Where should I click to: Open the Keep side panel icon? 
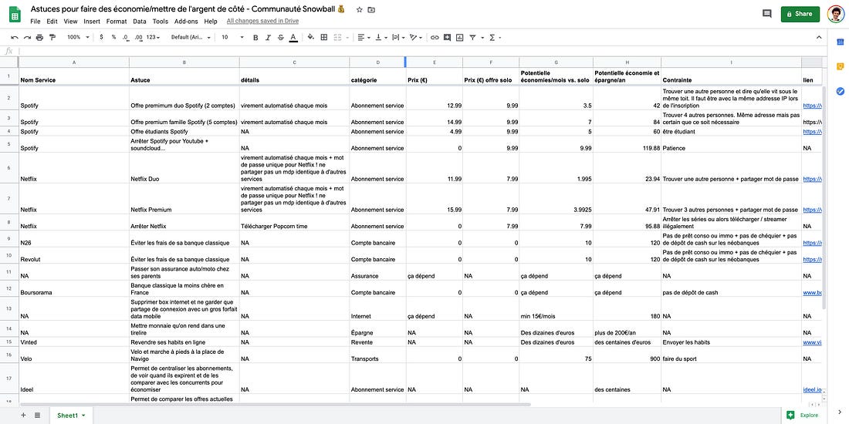point(841,66)
